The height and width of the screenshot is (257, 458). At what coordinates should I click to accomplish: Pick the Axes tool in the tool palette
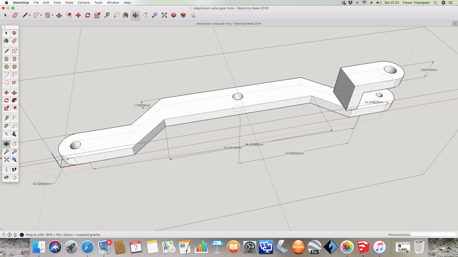[x=6, y=134]
